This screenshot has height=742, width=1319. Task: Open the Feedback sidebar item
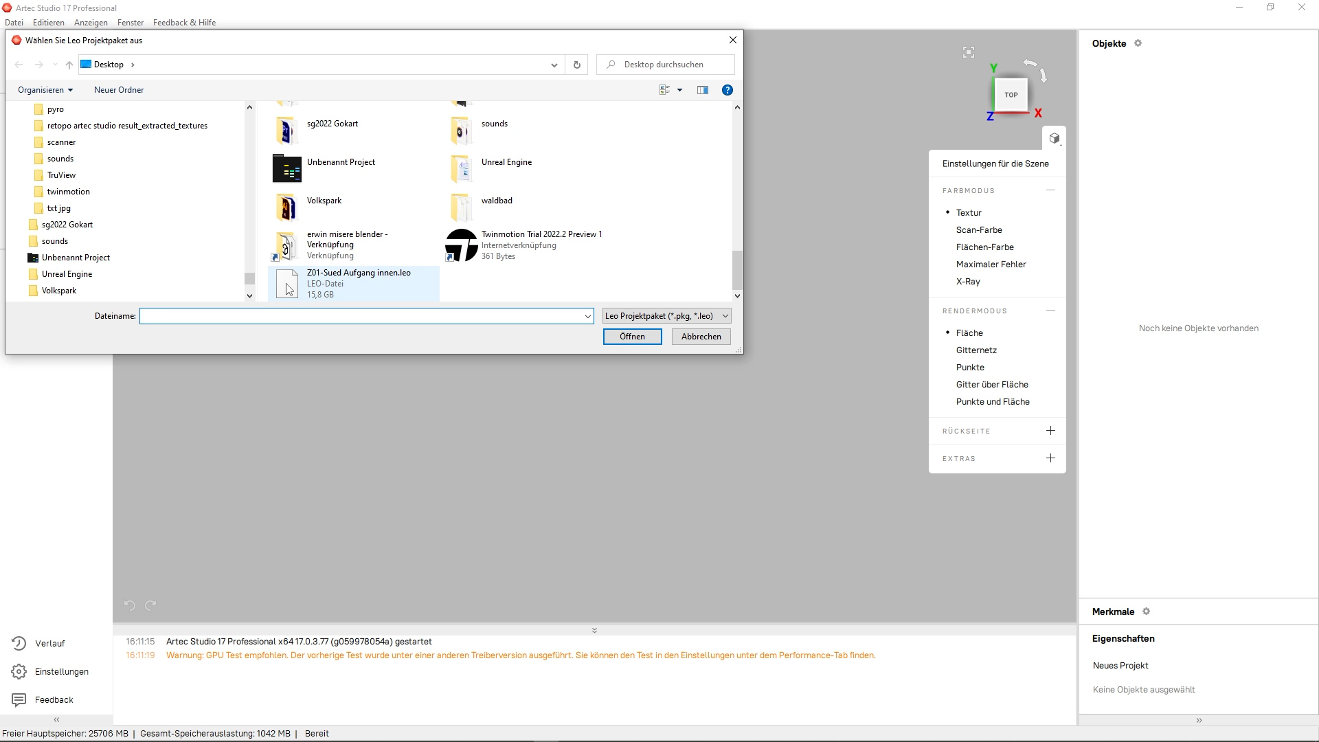43,700
